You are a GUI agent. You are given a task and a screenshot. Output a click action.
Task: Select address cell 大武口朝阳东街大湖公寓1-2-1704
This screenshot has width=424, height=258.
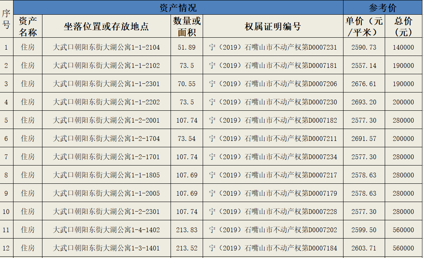(106, 139)
